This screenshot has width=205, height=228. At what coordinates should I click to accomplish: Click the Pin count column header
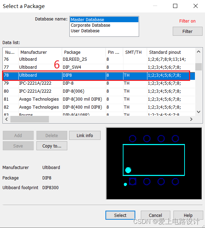[114, 52]
